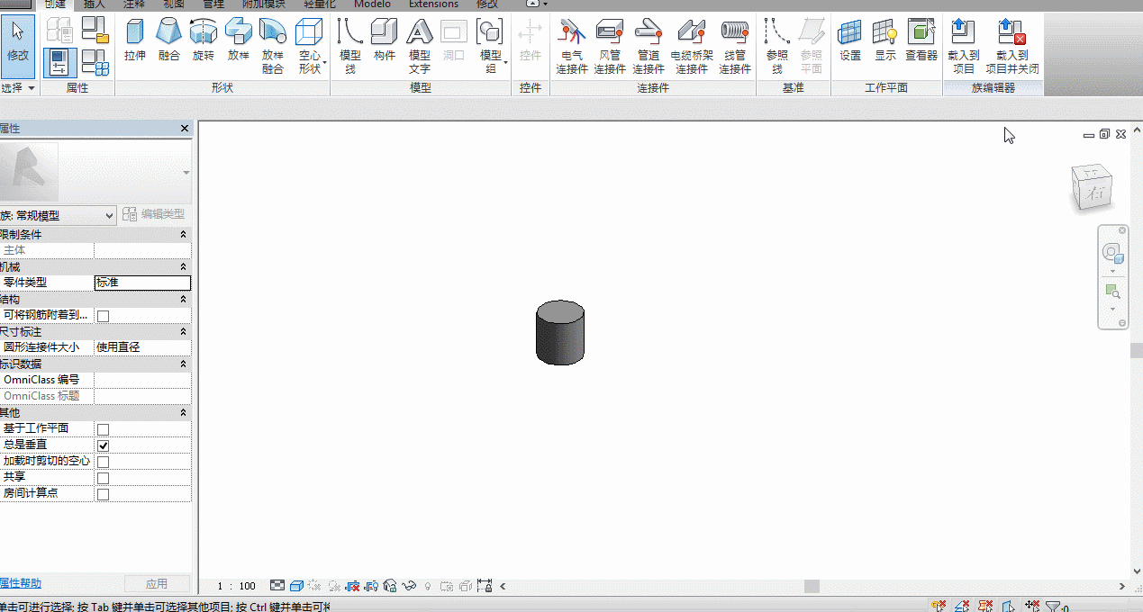Click the 模型线 (Model Line) tool
Viewport: 1143px width, 612px height.
(349, 46)
